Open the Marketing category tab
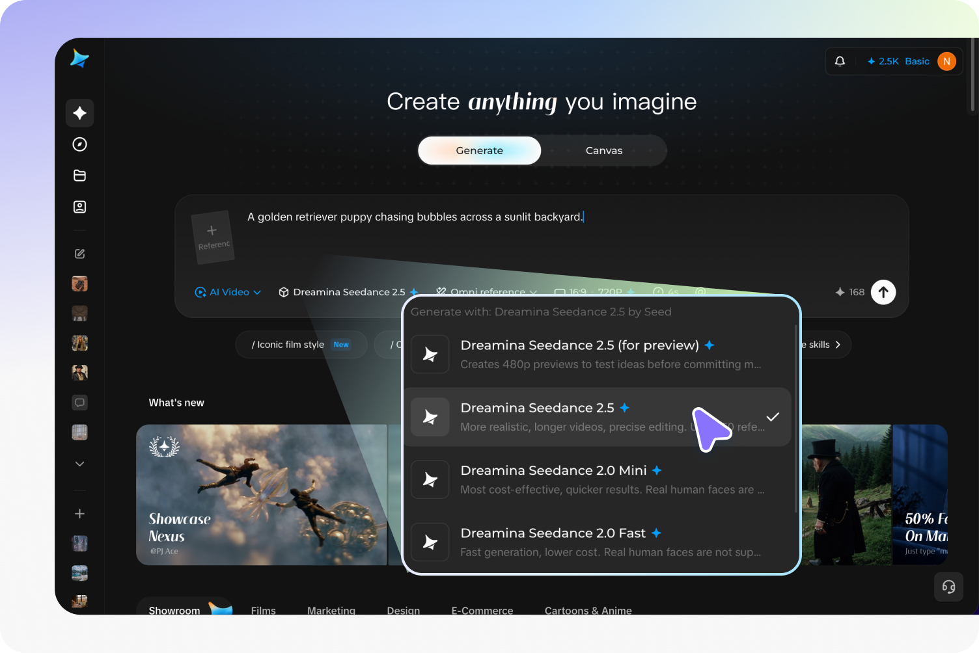The height and width of the screenshot is (653, 979). click(331, 610)
